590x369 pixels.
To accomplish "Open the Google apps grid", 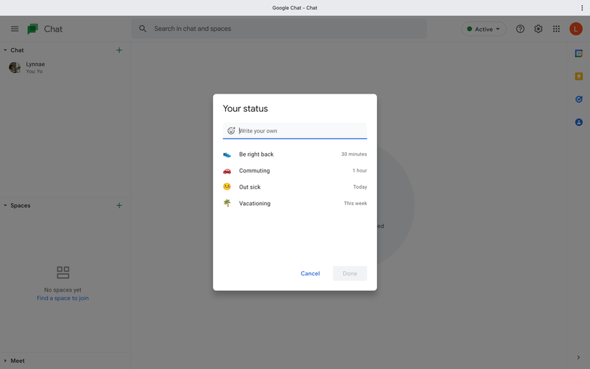I will [556, 29].
